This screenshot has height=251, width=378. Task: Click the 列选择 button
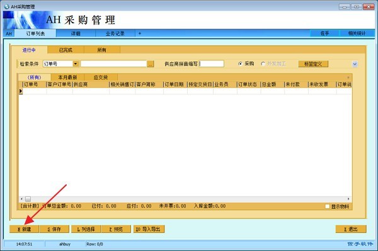click(x=86, y=229)
